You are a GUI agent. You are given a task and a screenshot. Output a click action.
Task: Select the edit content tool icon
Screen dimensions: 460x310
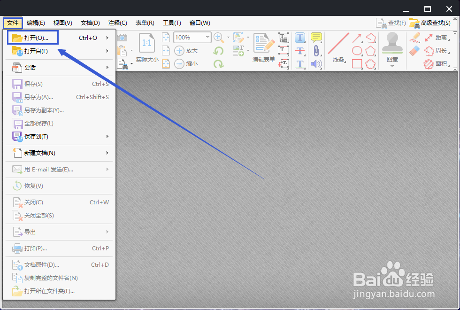(x=238, y=38)
